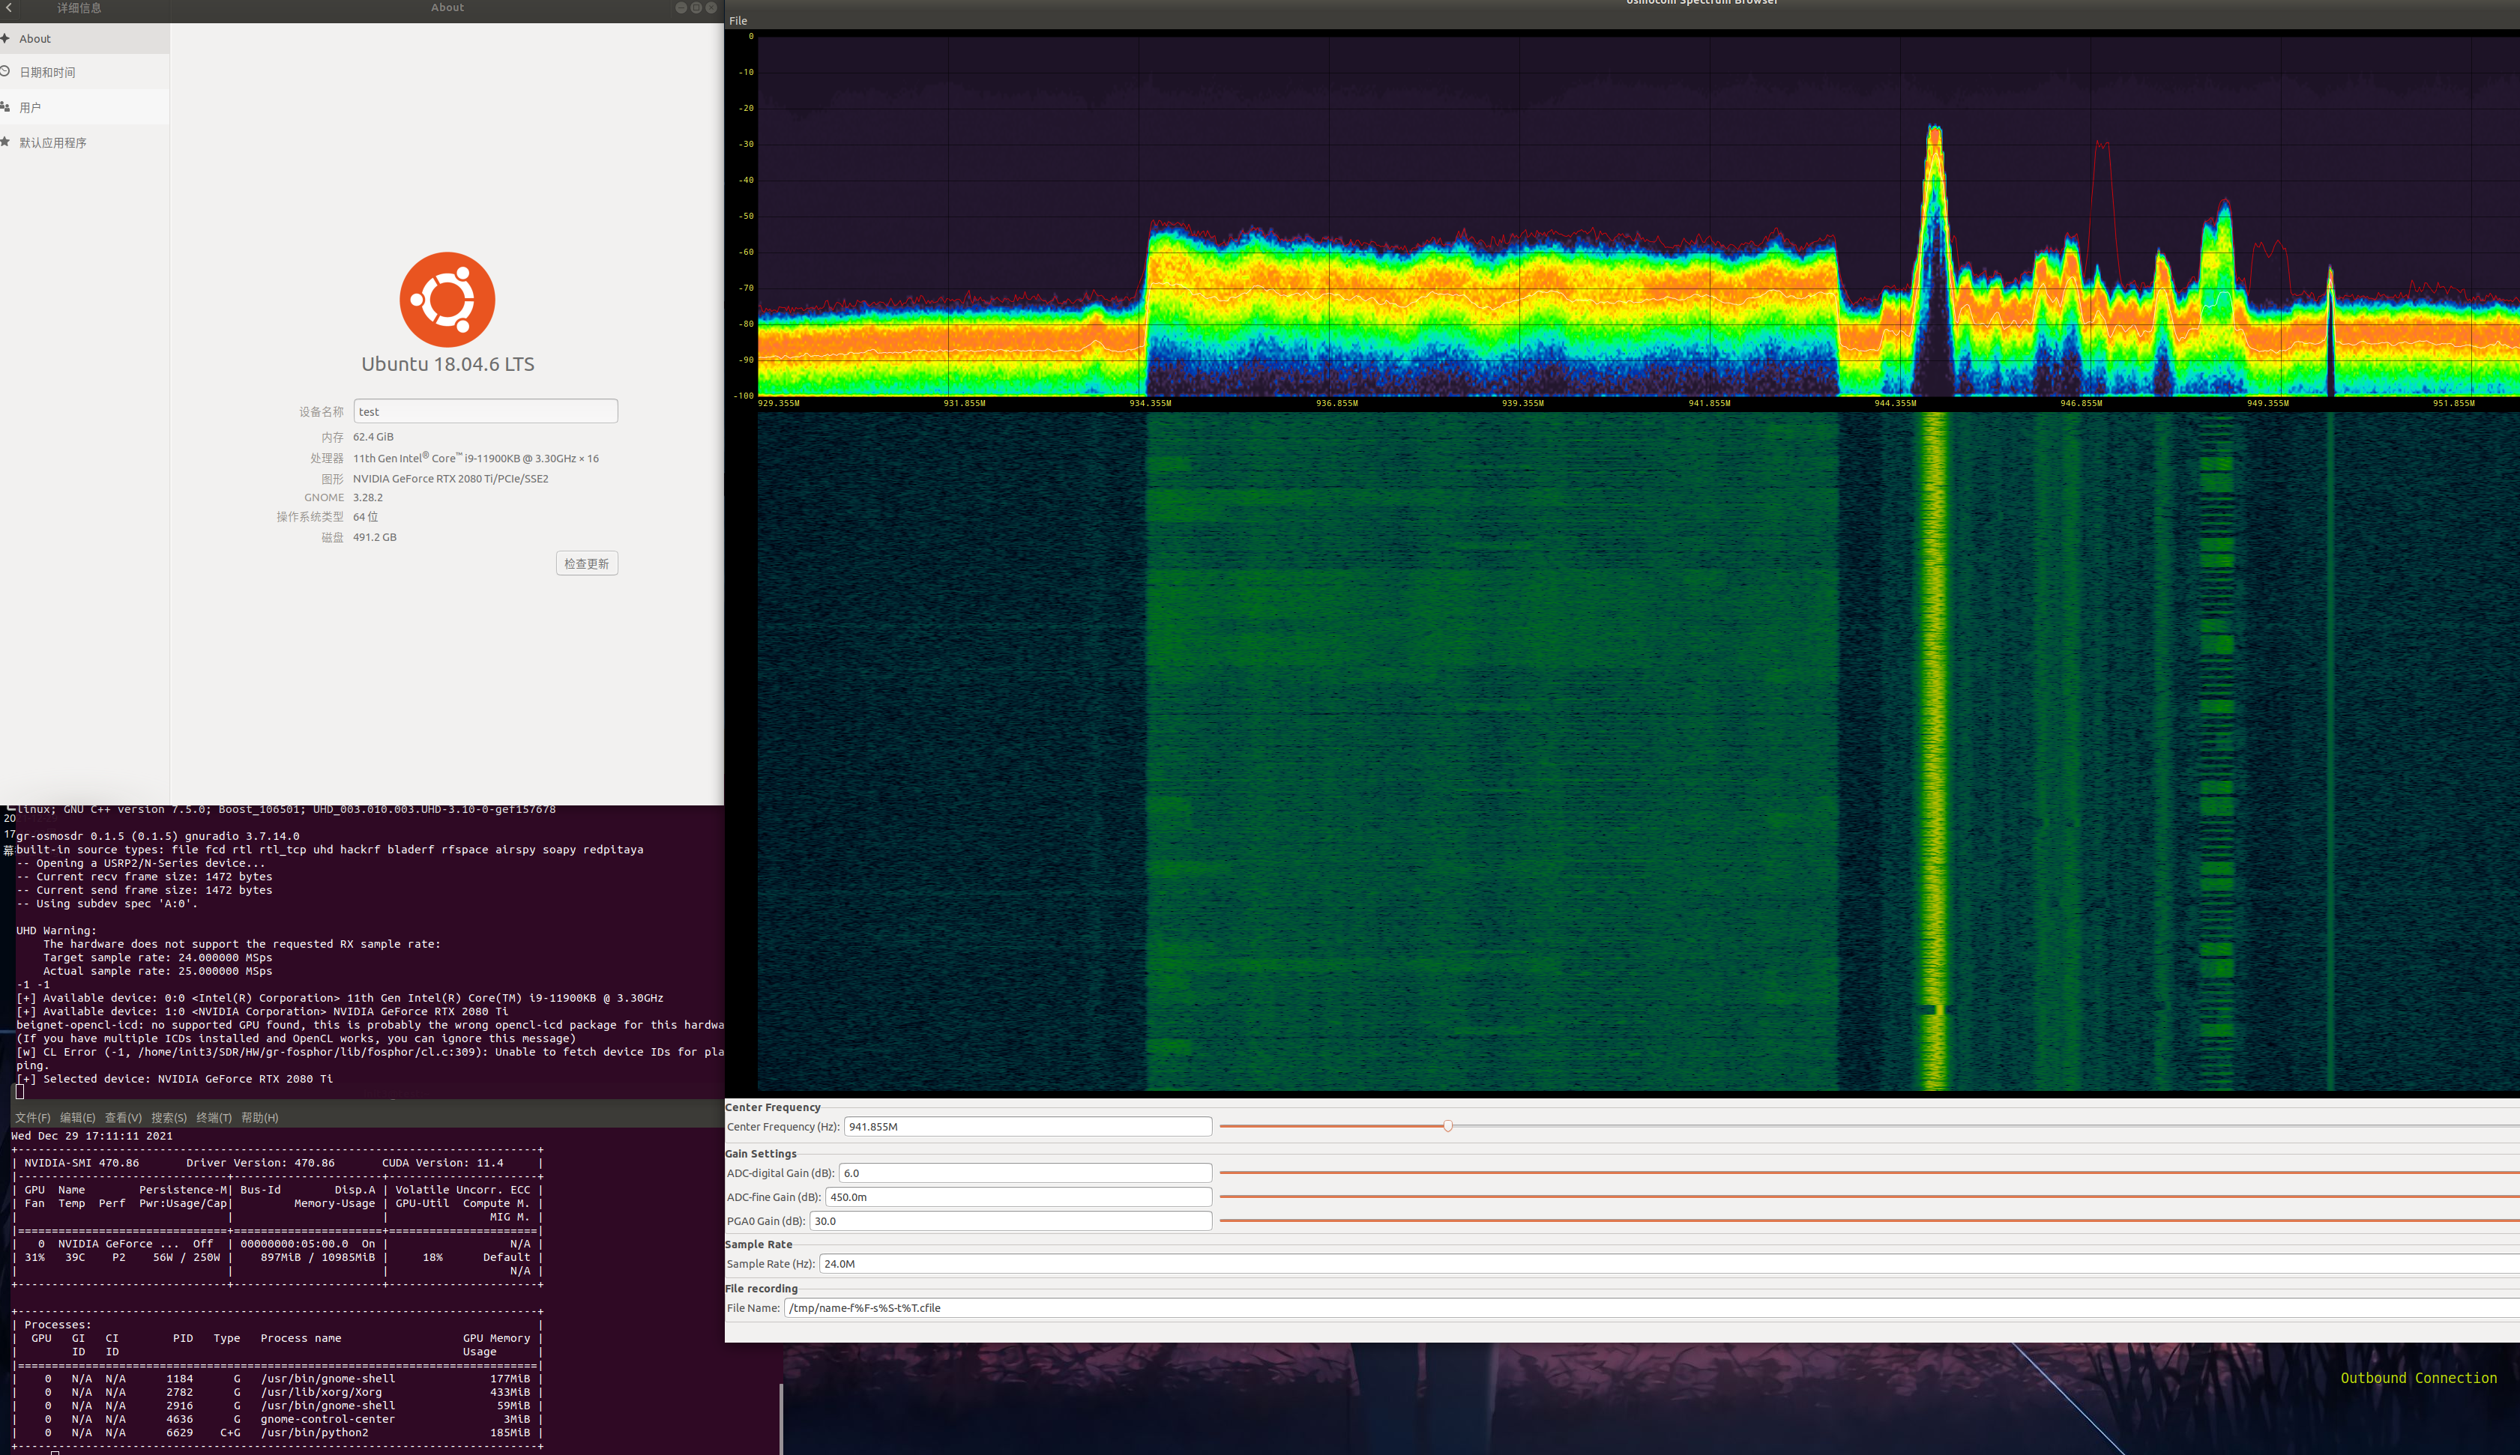This screenshot has height=1455, width=2520.
Task: Click the Center Frequency slider handle
Action: tap(1447, 1126)
